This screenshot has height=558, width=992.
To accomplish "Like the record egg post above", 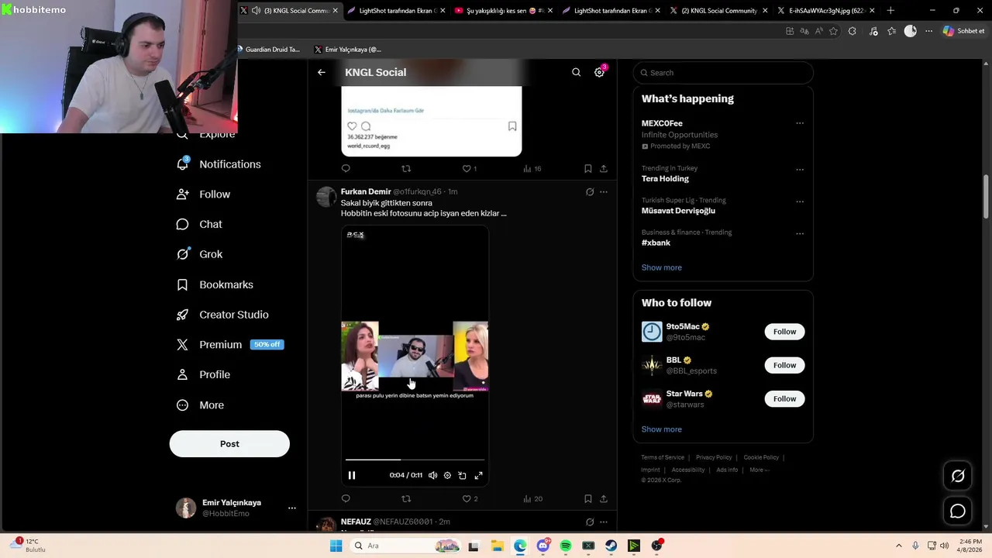I will (470, 168).
